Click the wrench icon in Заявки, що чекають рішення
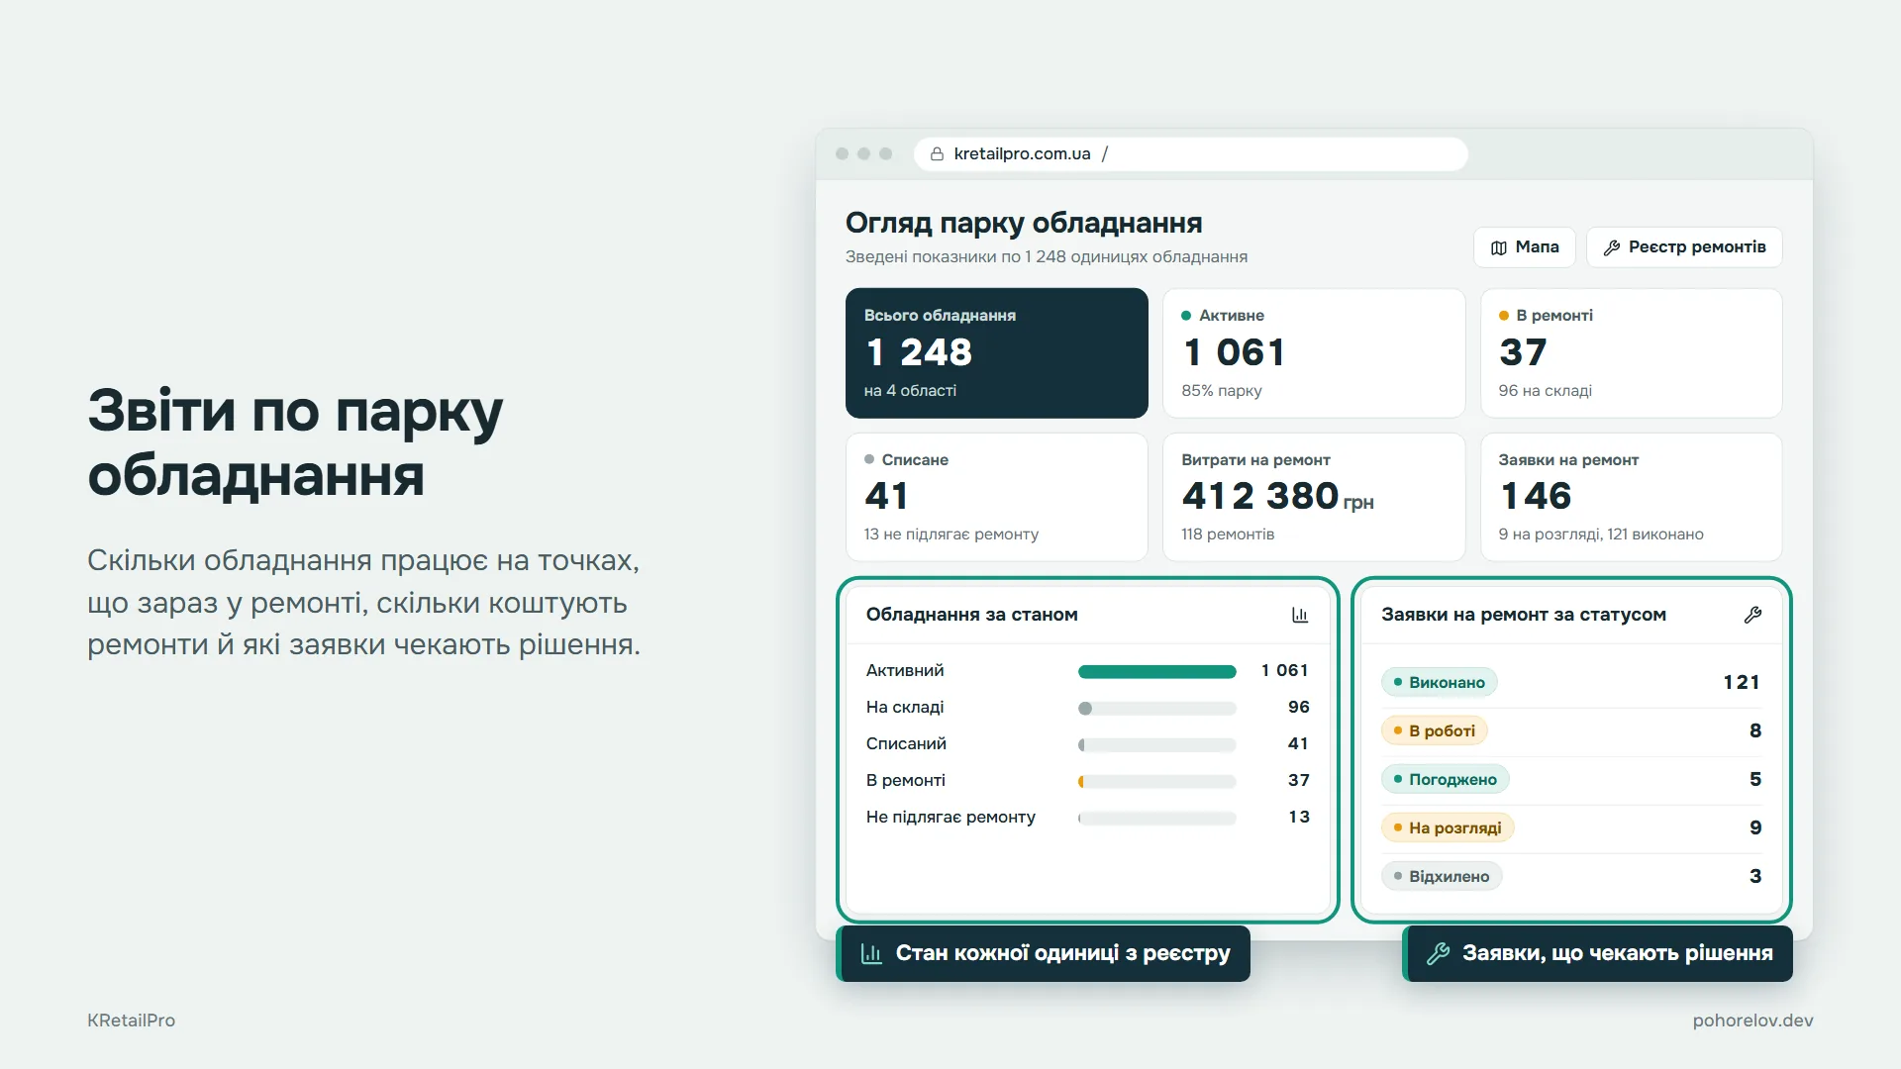 [1438, 953]
